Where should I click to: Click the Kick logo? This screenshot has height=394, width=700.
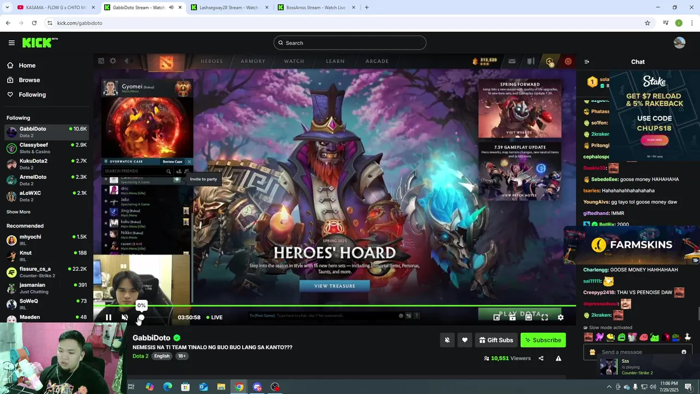point(40,43)
